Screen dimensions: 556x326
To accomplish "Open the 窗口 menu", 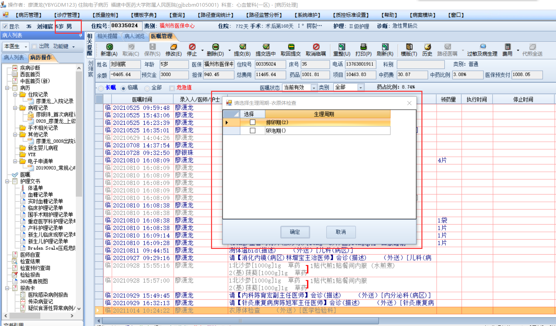I will [x=456, y=15].
